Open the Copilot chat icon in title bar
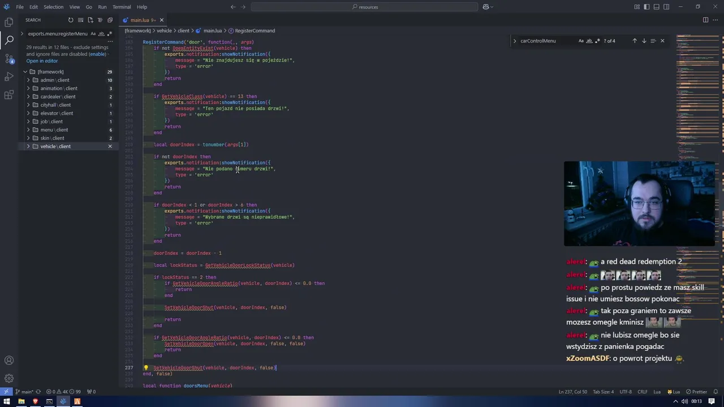724x407 pixels. tap(486, 7)
